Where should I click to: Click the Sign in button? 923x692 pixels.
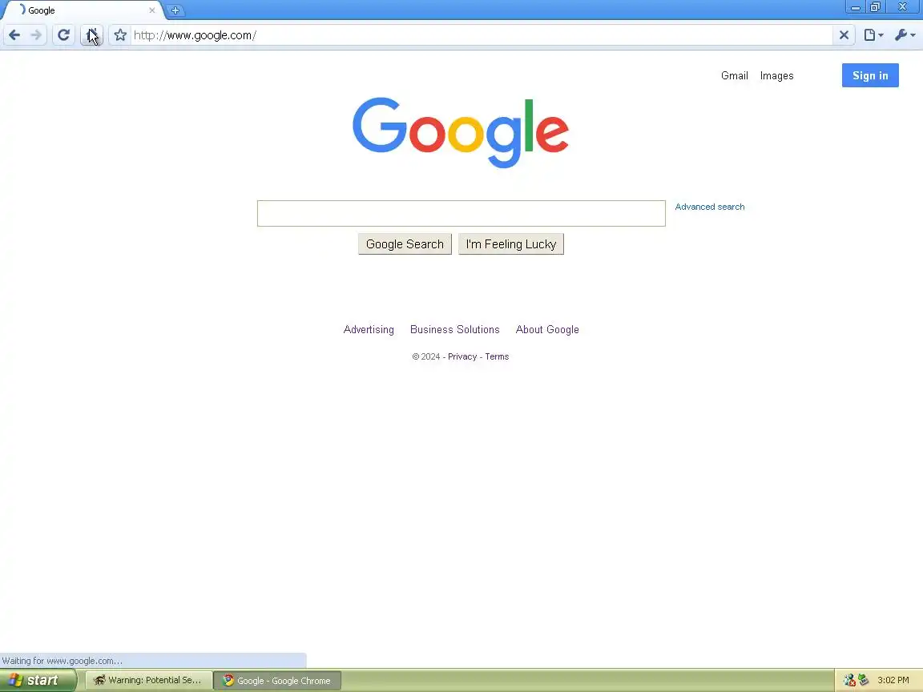pos(870,75)
